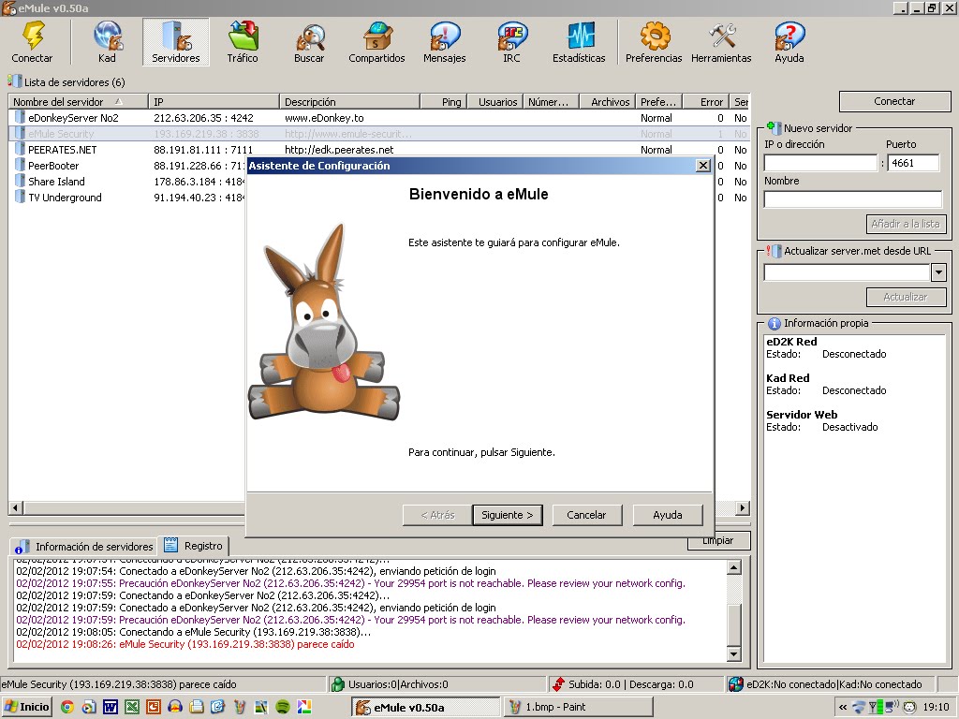Select the eMule Security server row
959x719 pixels.
pos(379,134)
